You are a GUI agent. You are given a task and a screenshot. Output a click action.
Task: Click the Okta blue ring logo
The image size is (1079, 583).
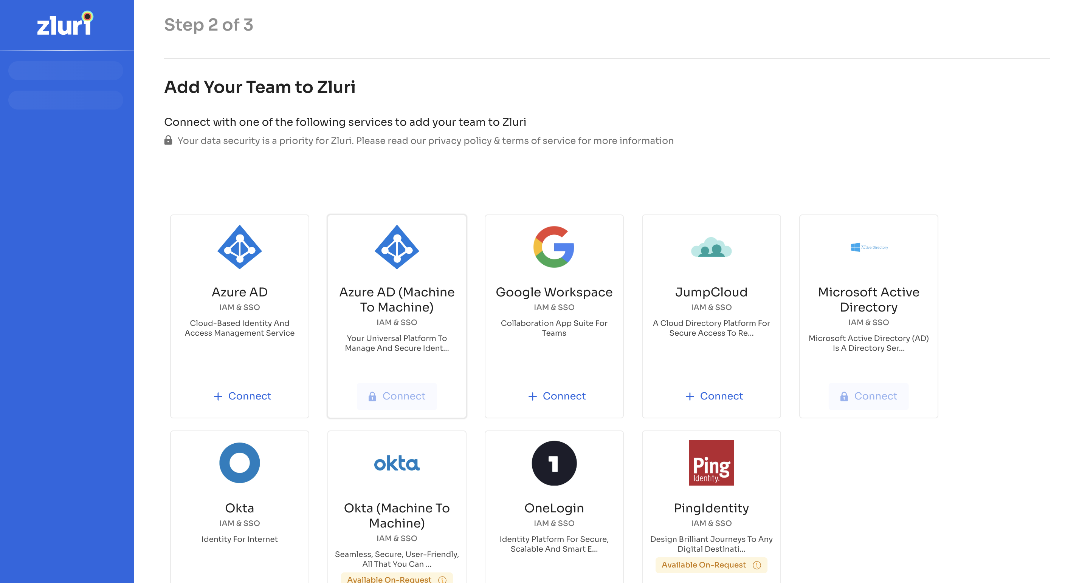pyautogui.click(x=239, y=463)
